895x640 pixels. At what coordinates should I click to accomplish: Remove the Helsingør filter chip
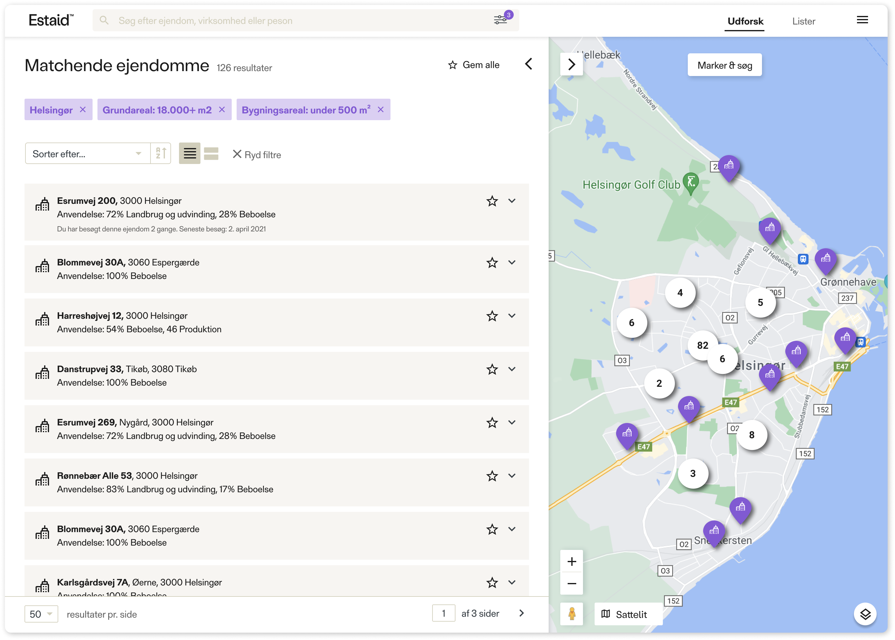[83, 109]
